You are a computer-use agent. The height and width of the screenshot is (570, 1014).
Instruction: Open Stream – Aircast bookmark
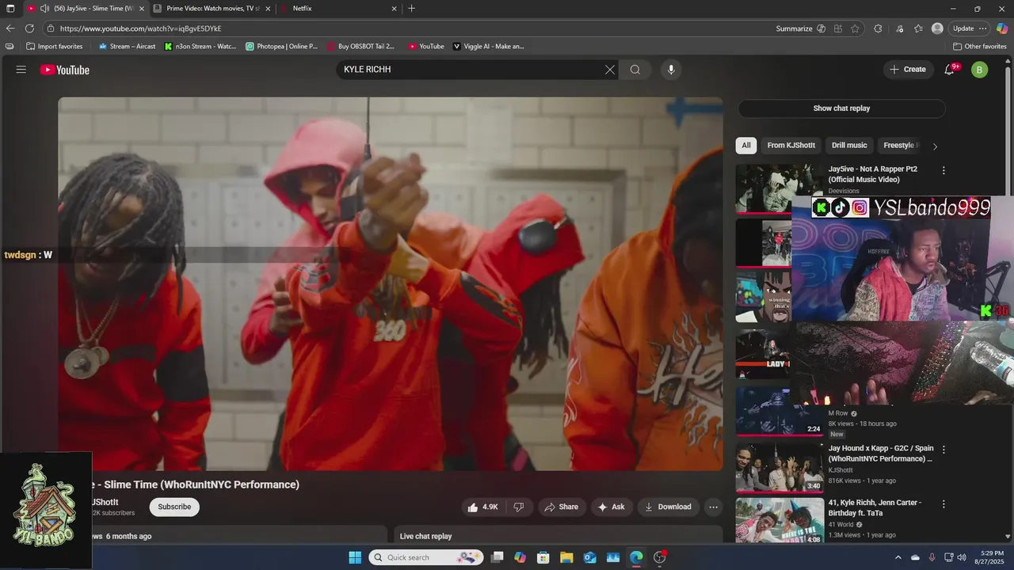[127, 47]
